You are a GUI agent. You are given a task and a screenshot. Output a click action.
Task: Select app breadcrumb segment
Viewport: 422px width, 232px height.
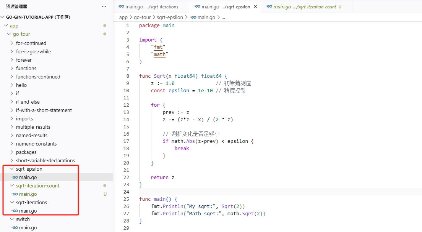pyautogui.click(x=123, y=18)
